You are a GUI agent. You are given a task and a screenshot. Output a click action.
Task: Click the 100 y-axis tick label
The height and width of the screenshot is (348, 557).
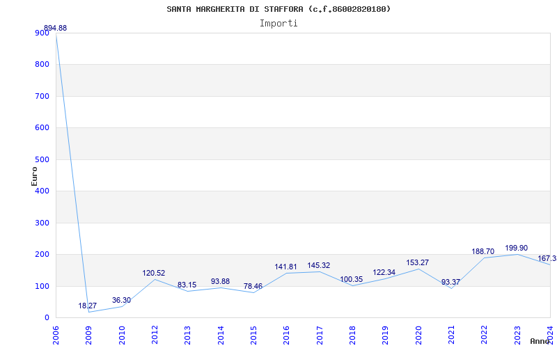42,286
